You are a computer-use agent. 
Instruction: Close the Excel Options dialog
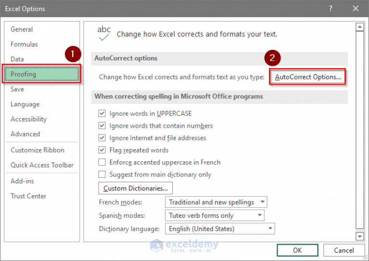click(x=356, y=9)
